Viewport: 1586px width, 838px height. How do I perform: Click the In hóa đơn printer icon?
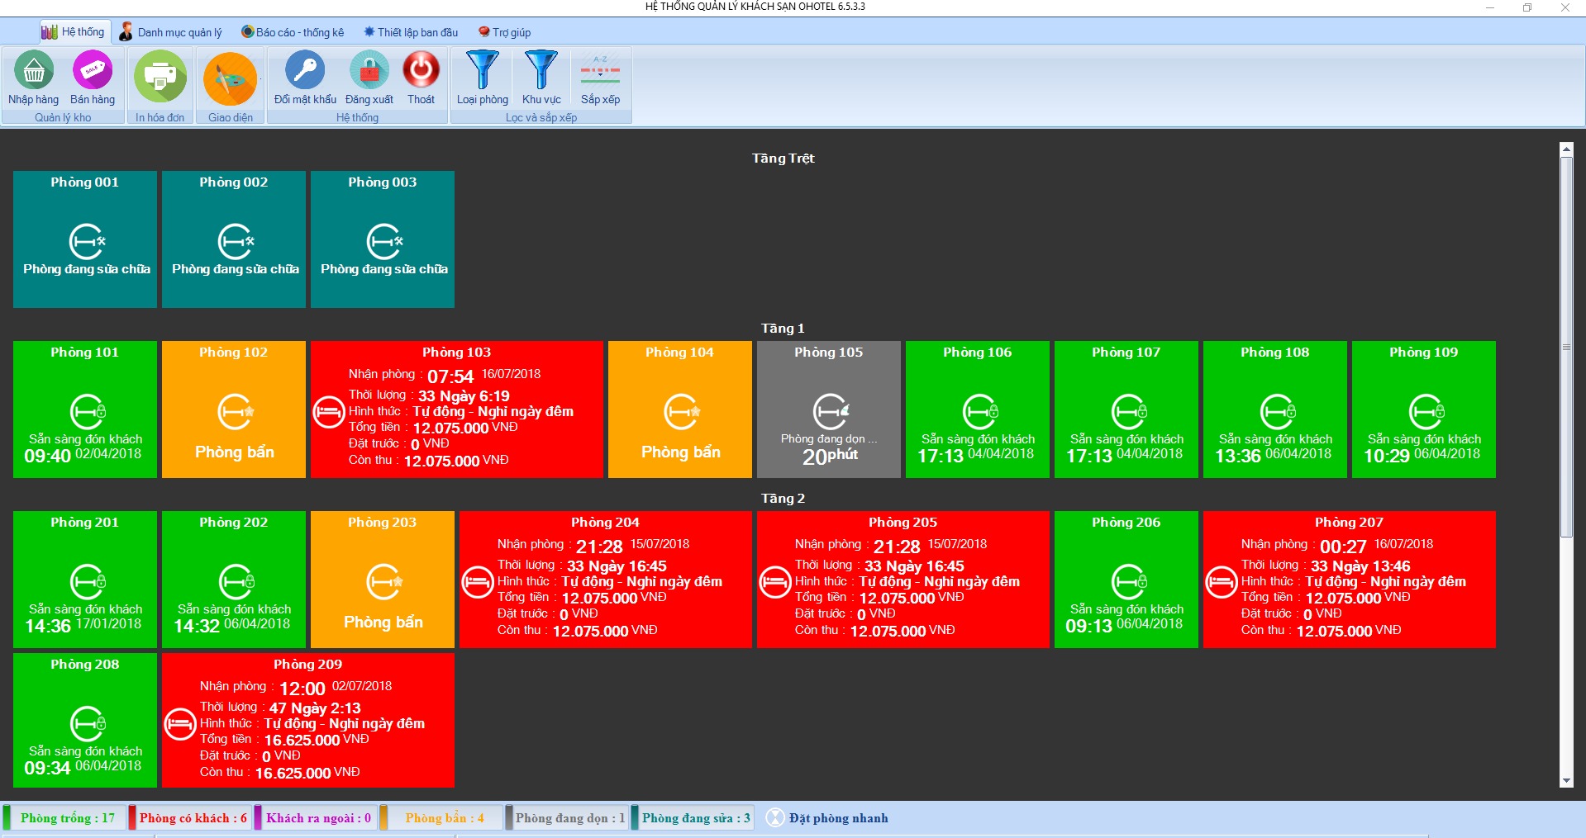(160, 77)
